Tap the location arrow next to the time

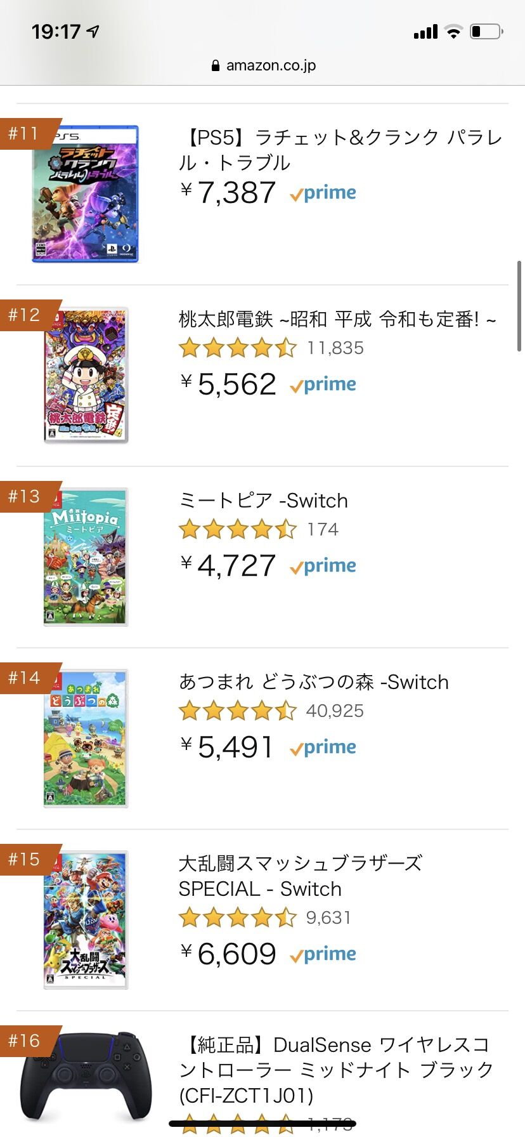click(93, 31)
